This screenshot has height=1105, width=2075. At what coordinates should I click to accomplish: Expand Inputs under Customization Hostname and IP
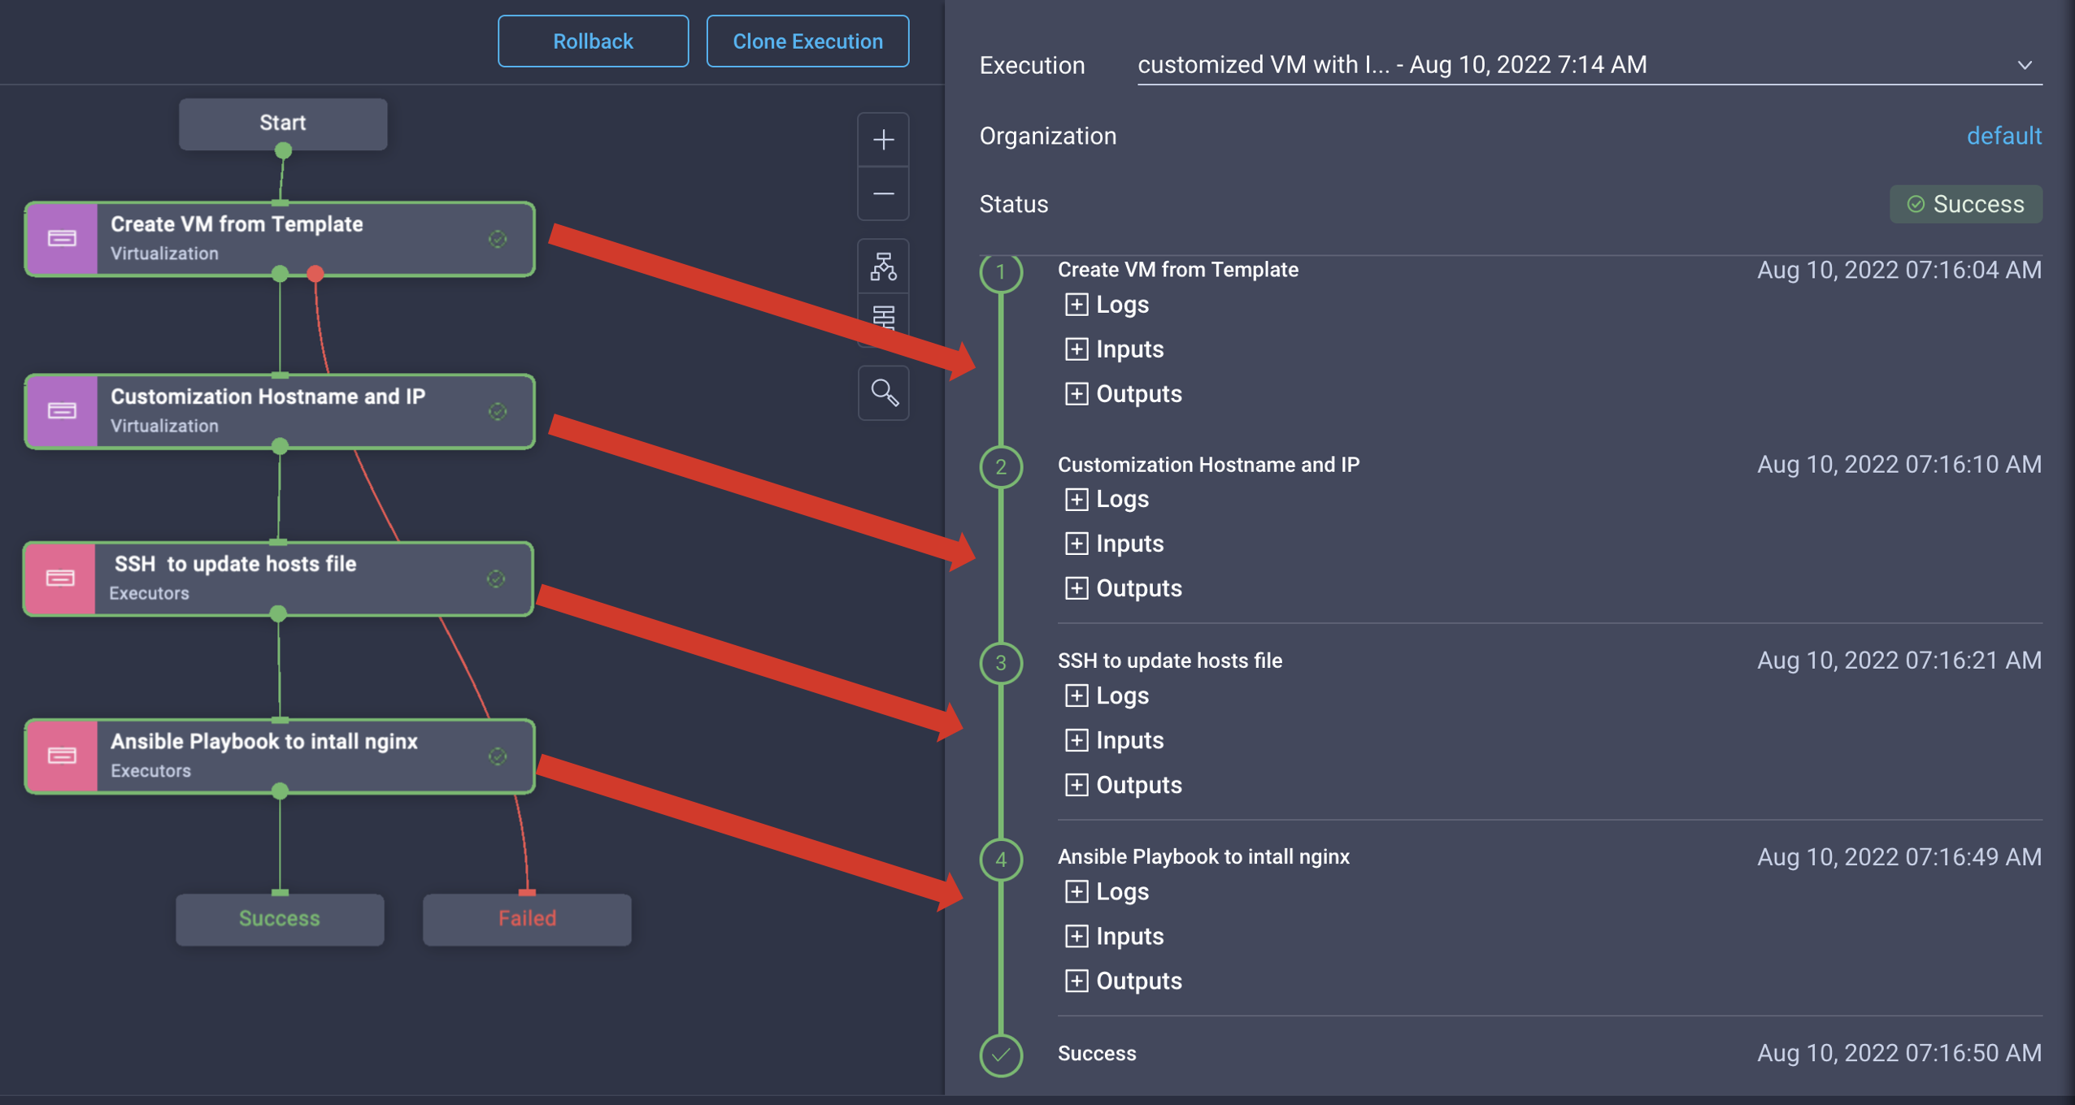point(1077,544)
